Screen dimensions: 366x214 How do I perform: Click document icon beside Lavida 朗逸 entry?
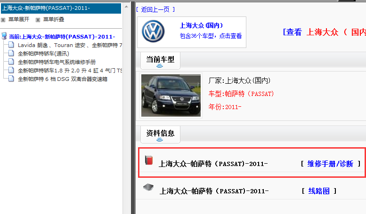coord(11,45)
